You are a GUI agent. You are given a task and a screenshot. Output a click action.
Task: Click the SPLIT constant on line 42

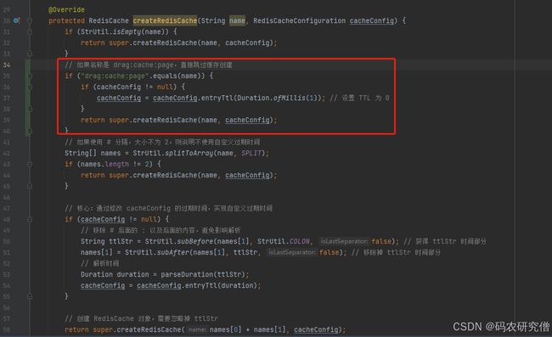tap(251, 154)
